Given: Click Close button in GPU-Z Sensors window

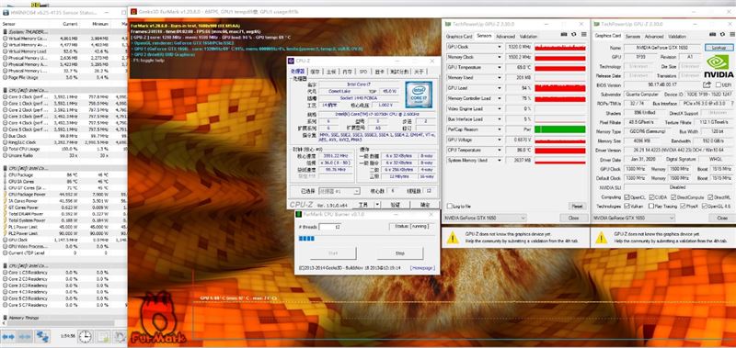Looking at the screenshot, I should [573, 218].
